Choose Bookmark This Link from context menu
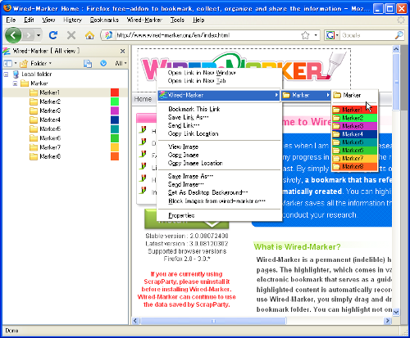The image size is (410, 338). tap(194, 109)
